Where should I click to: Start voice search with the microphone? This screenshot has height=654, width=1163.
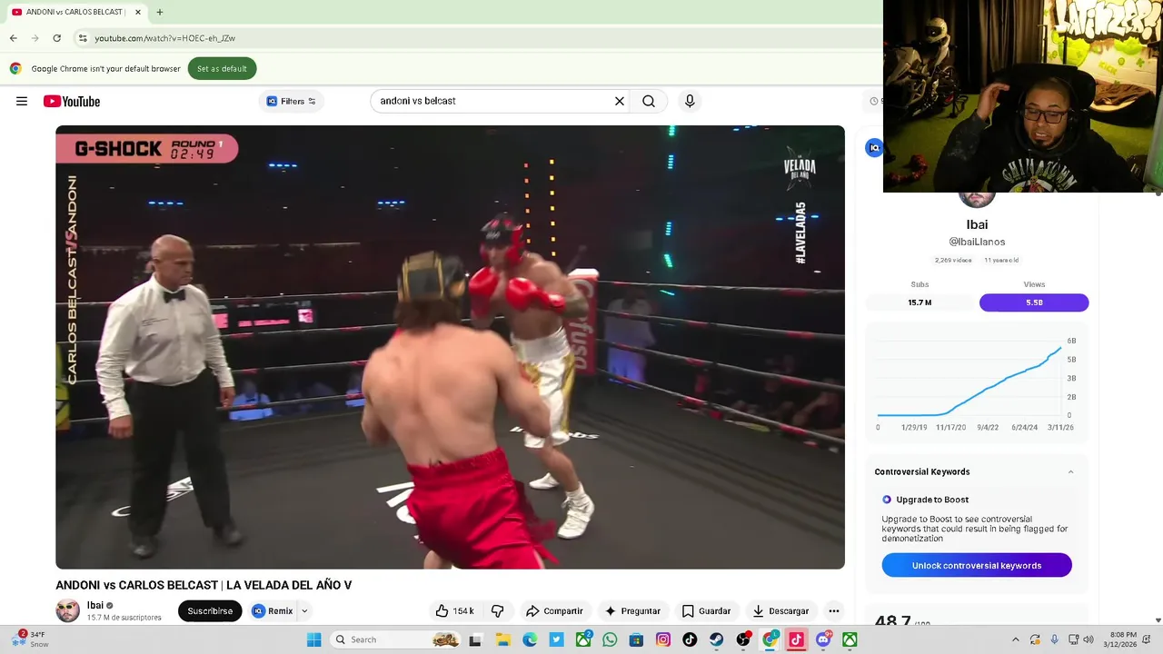(690, 101)
